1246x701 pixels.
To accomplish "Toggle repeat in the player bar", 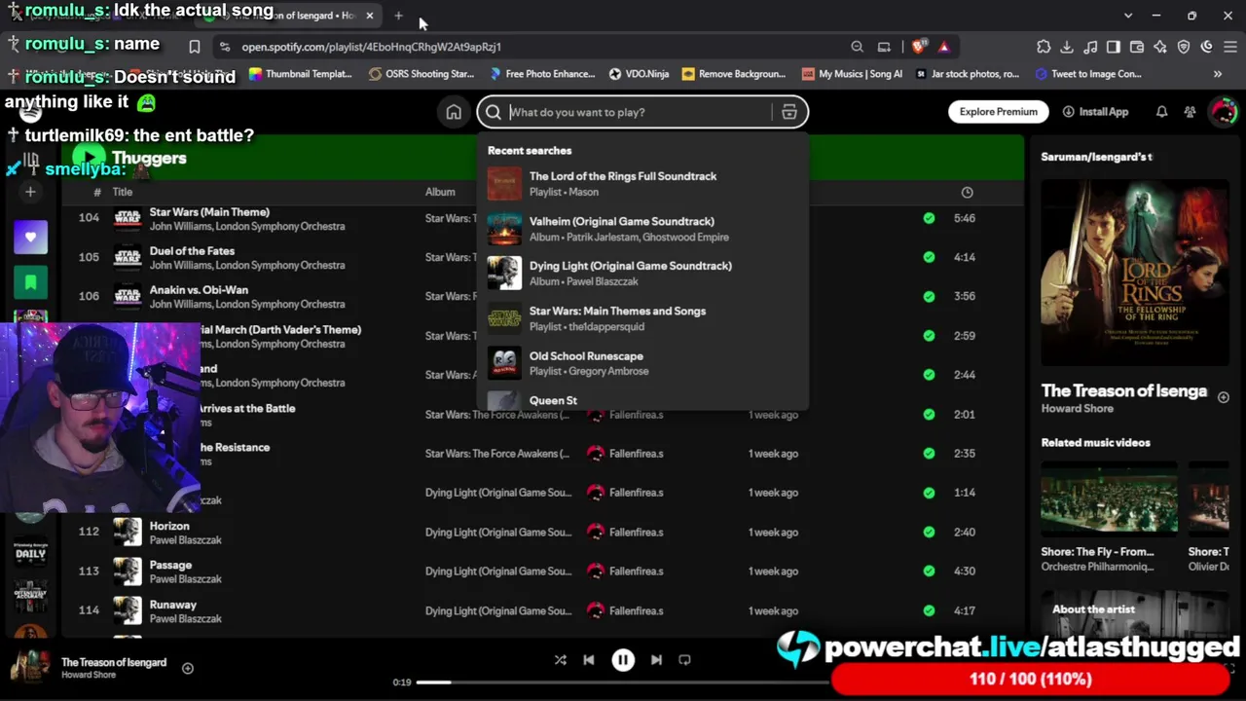I will point(684,660).
